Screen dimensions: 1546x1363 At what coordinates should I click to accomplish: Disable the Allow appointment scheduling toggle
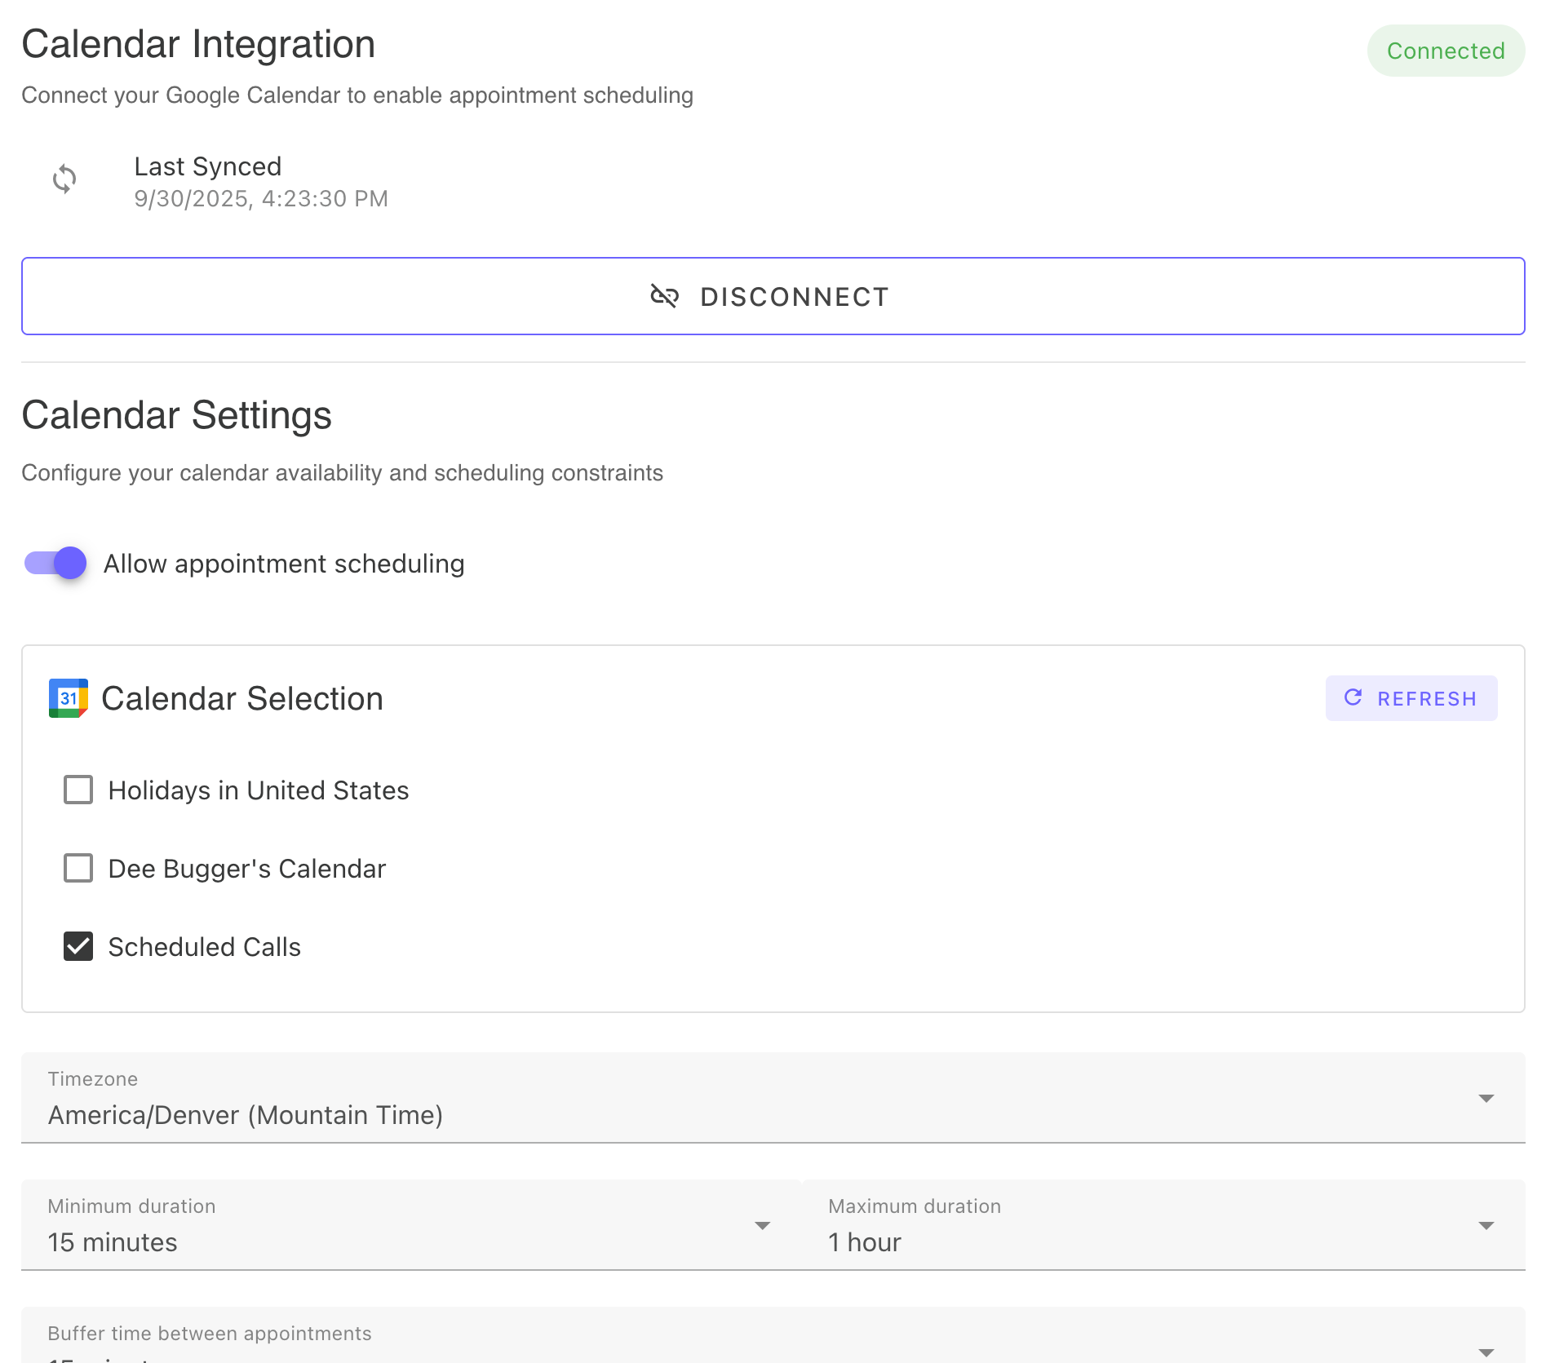pyautogui.click(x=55, y=563)
